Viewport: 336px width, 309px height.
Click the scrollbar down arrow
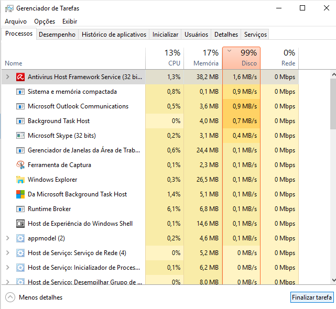tap(333, 280)
